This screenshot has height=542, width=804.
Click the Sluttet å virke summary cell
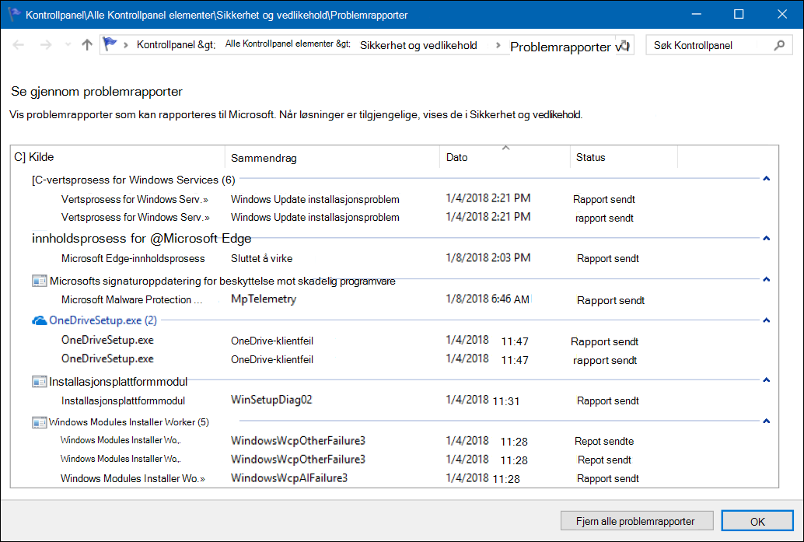261,258
